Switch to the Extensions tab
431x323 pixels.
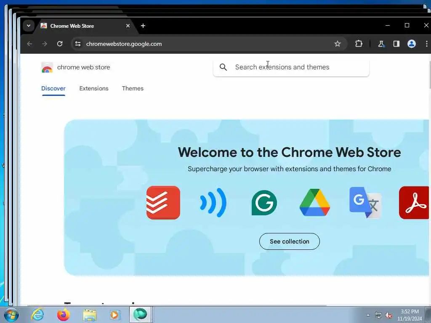click(x=94, y=88)
